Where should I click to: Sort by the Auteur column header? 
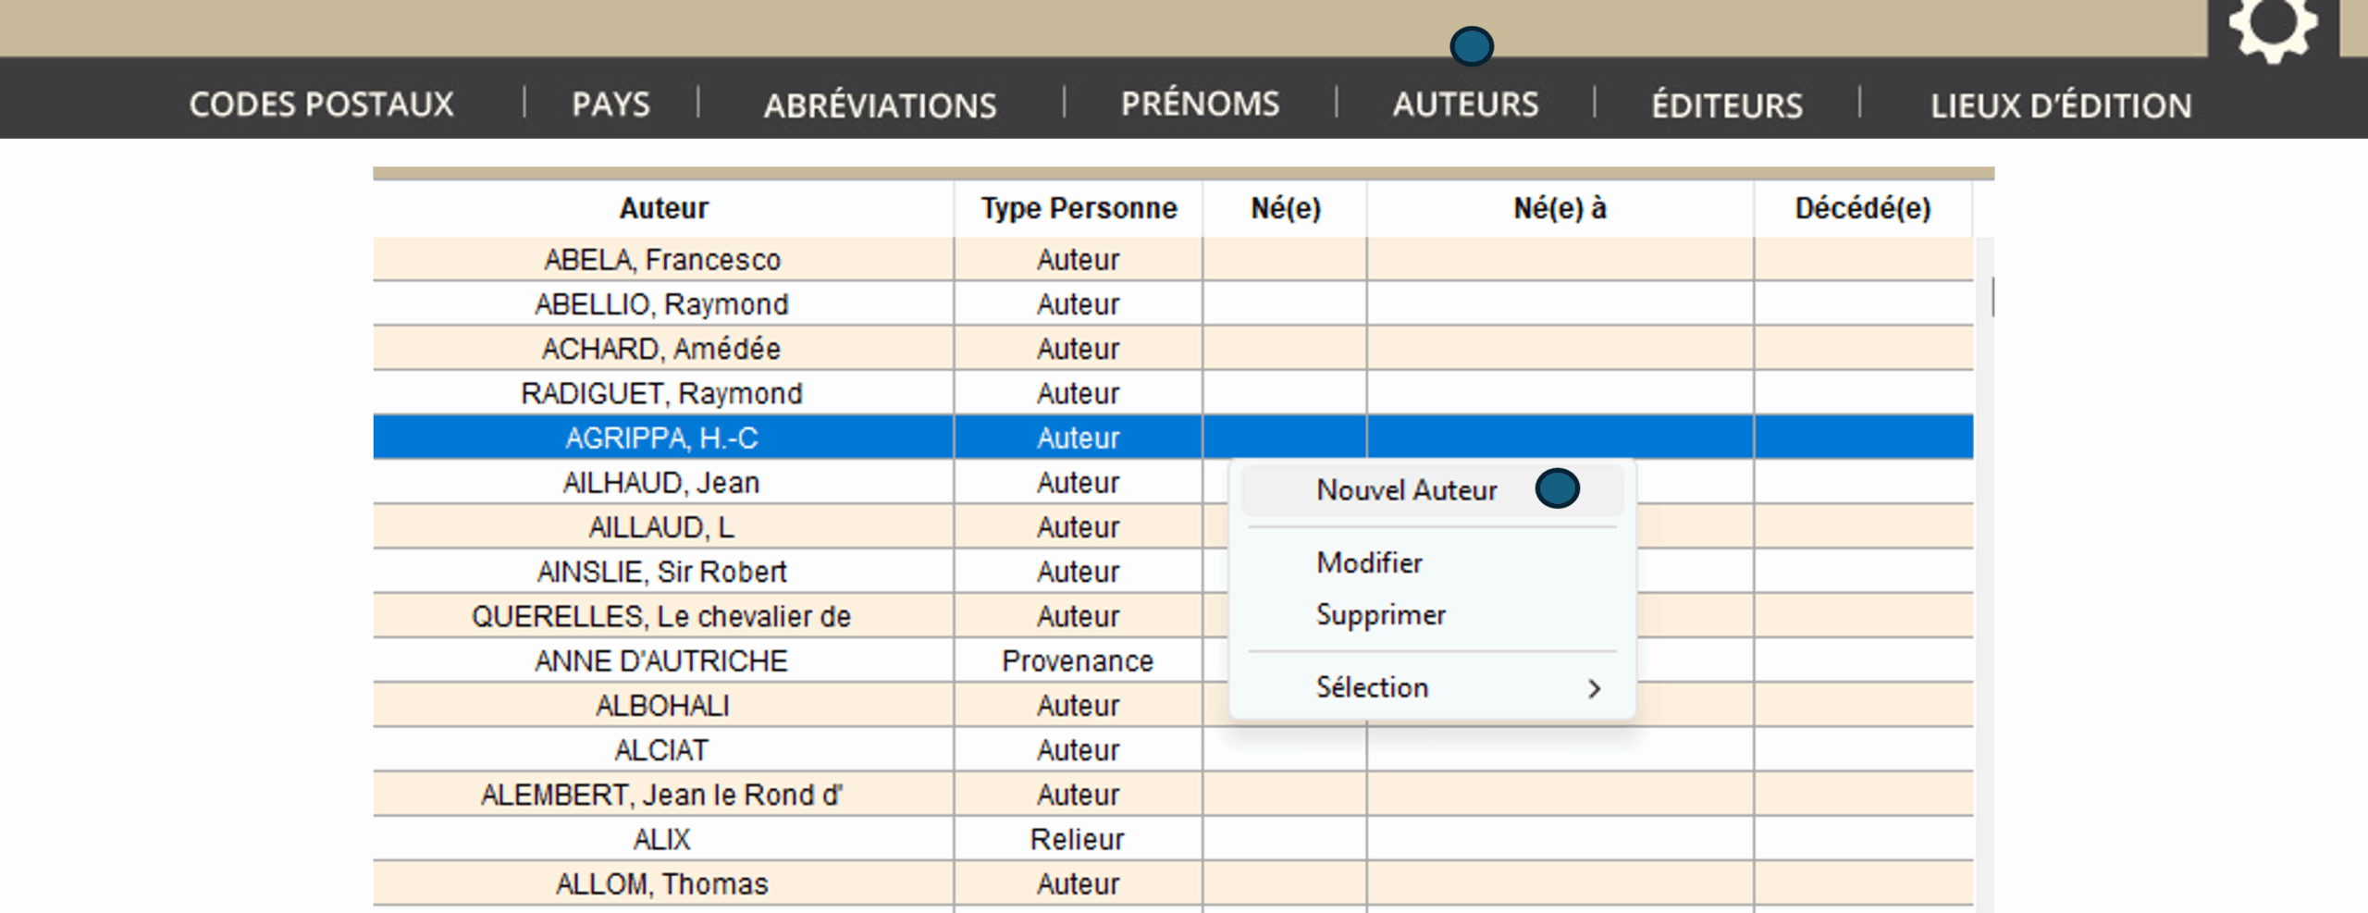(x=663, y=208)
